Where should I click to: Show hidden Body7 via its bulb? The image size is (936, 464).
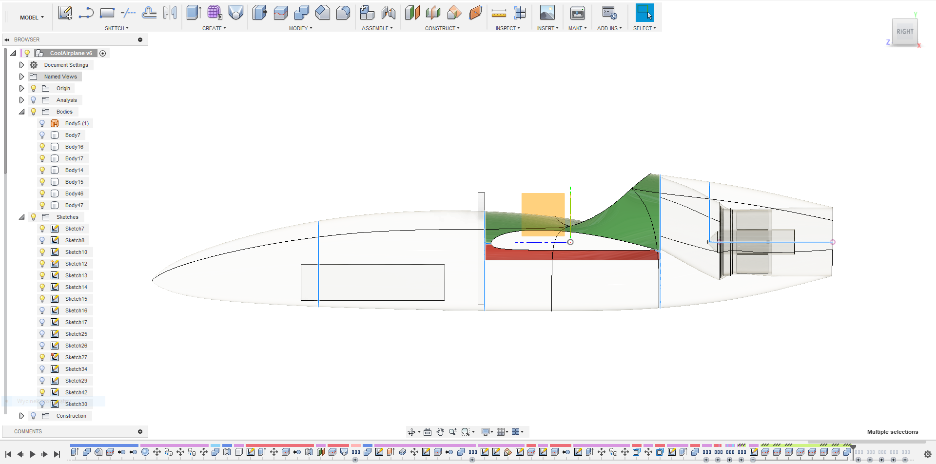coord(42,135)
